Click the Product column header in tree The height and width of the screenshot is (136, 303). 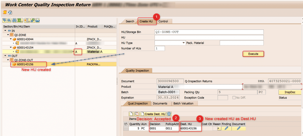pyautogui.click(x=95, y=26)
